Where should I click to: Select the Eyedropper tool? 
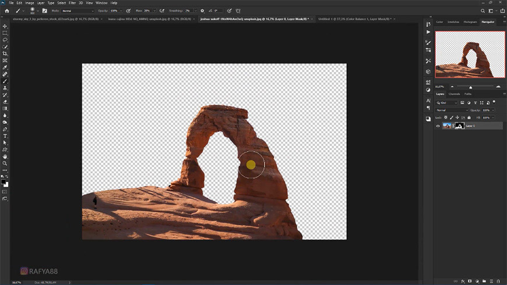5,67
